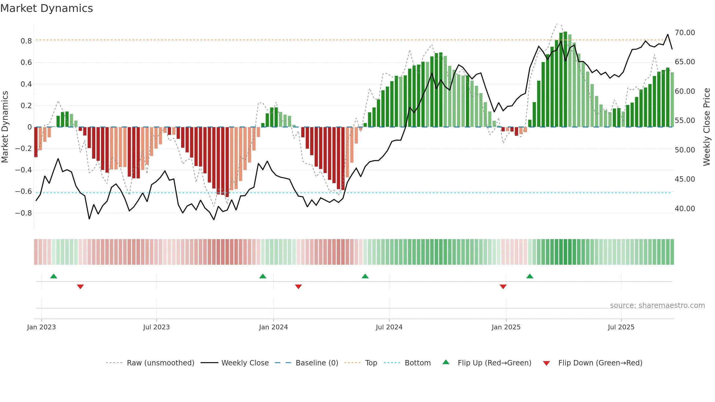715x402 pixels.
Task: Select the flip-down marker after Jan 2024
Action: [x=299, y=287]
